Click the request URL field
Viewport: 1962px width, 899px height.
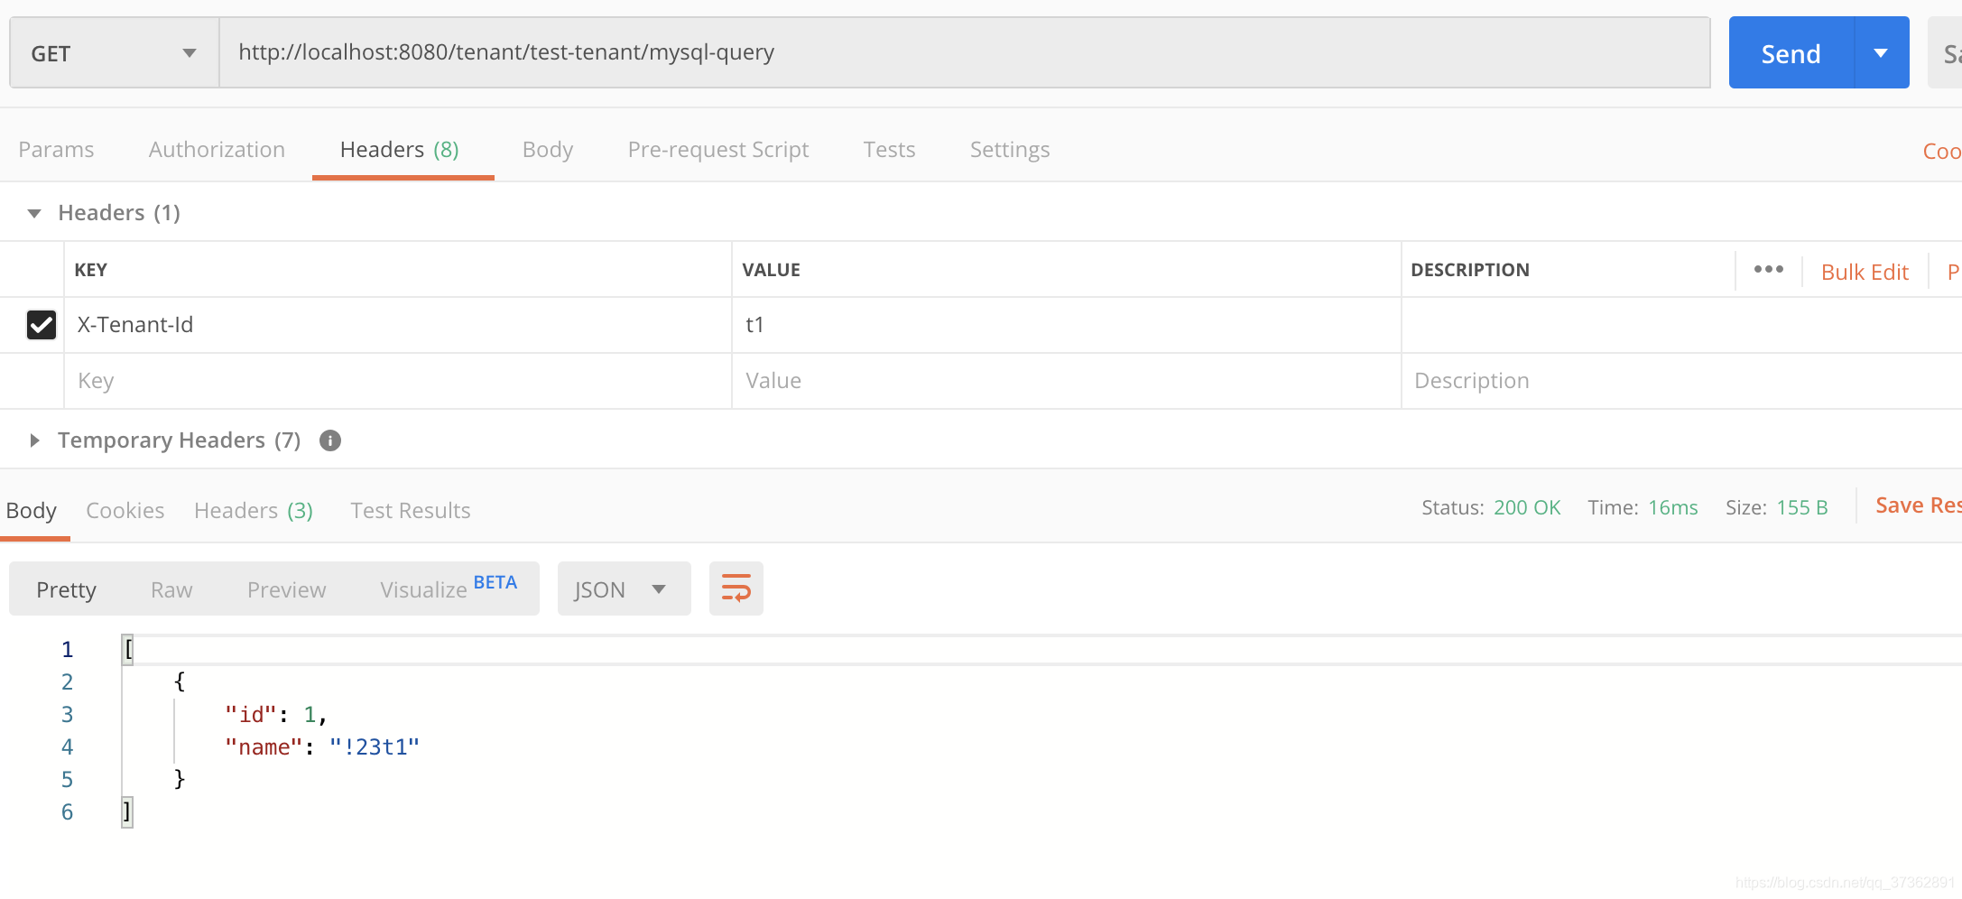(x=965, y=52)
